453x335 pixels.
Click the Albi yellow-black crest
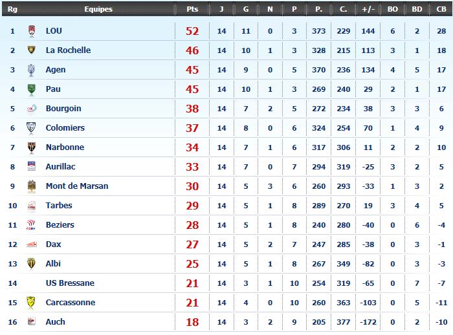coord(31,263)
